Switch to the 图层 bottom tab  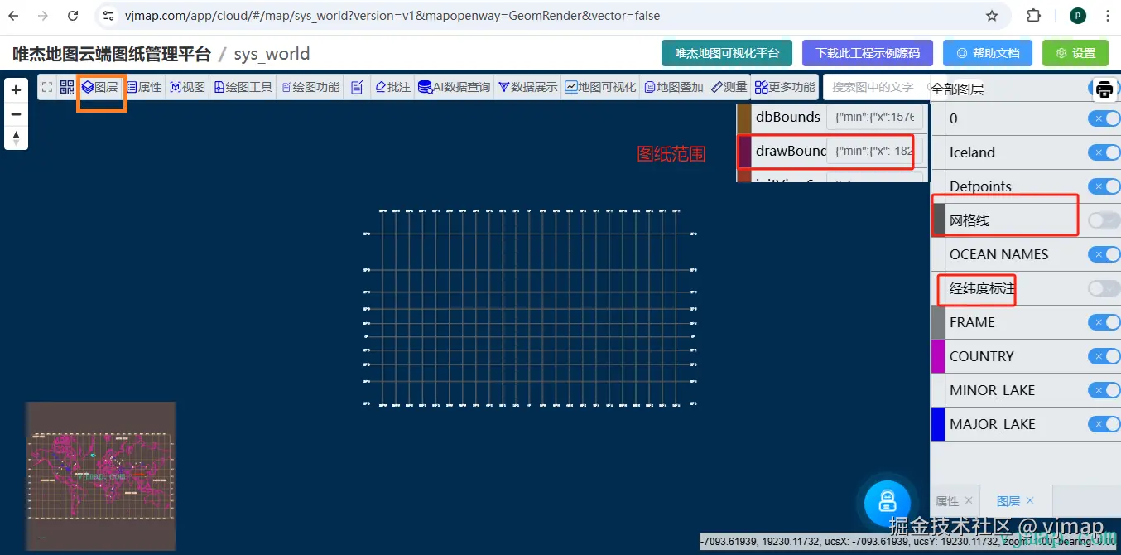pos(1008,501)
